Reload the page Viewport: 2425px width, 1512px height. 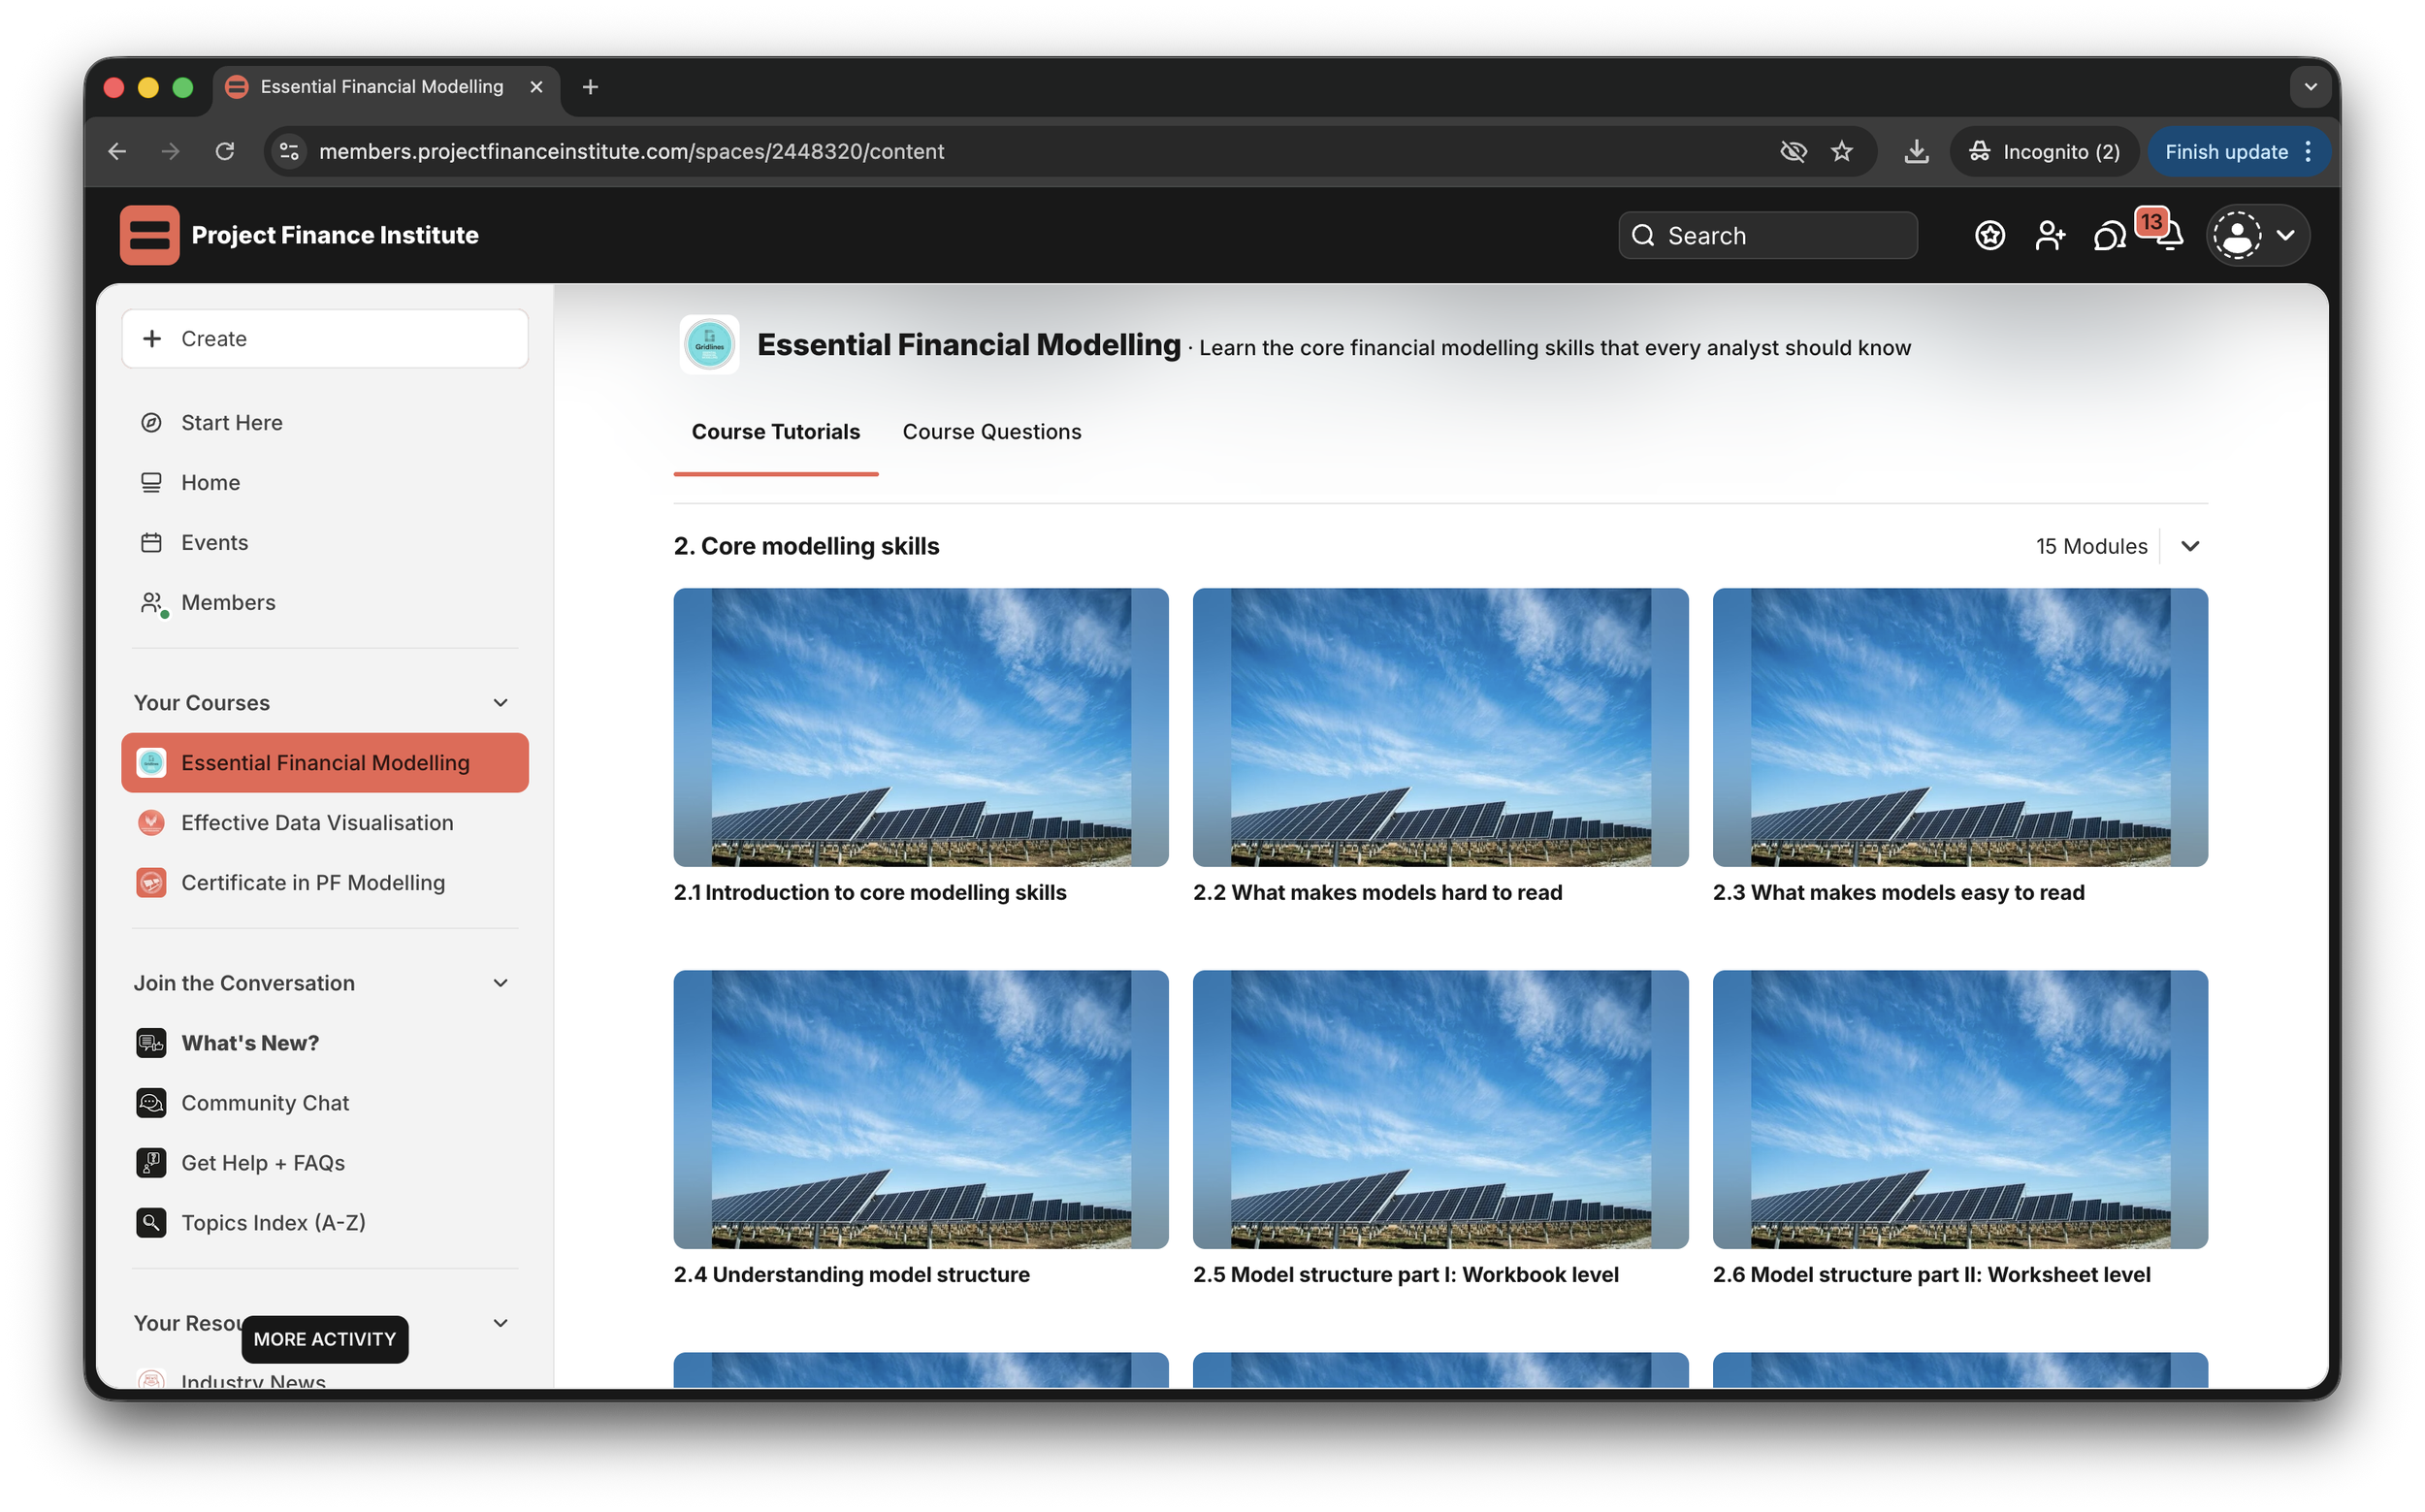pyautogui.click(x=225, y=151)
